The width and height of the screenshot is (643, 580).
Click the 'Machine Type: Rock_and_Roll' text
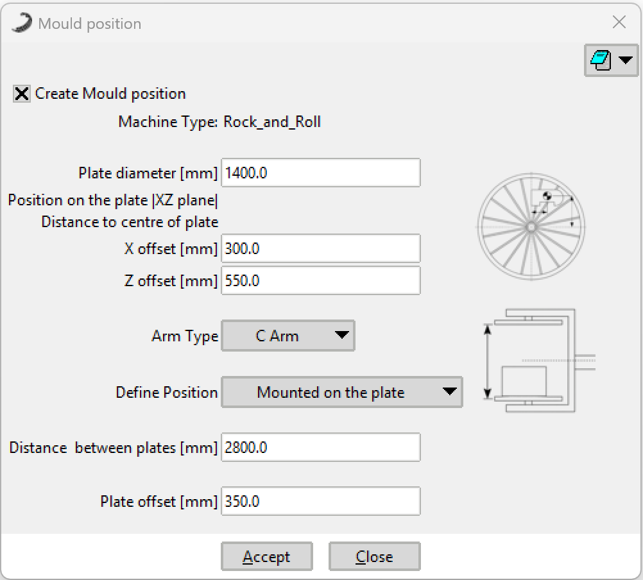(x=219, y=122)
